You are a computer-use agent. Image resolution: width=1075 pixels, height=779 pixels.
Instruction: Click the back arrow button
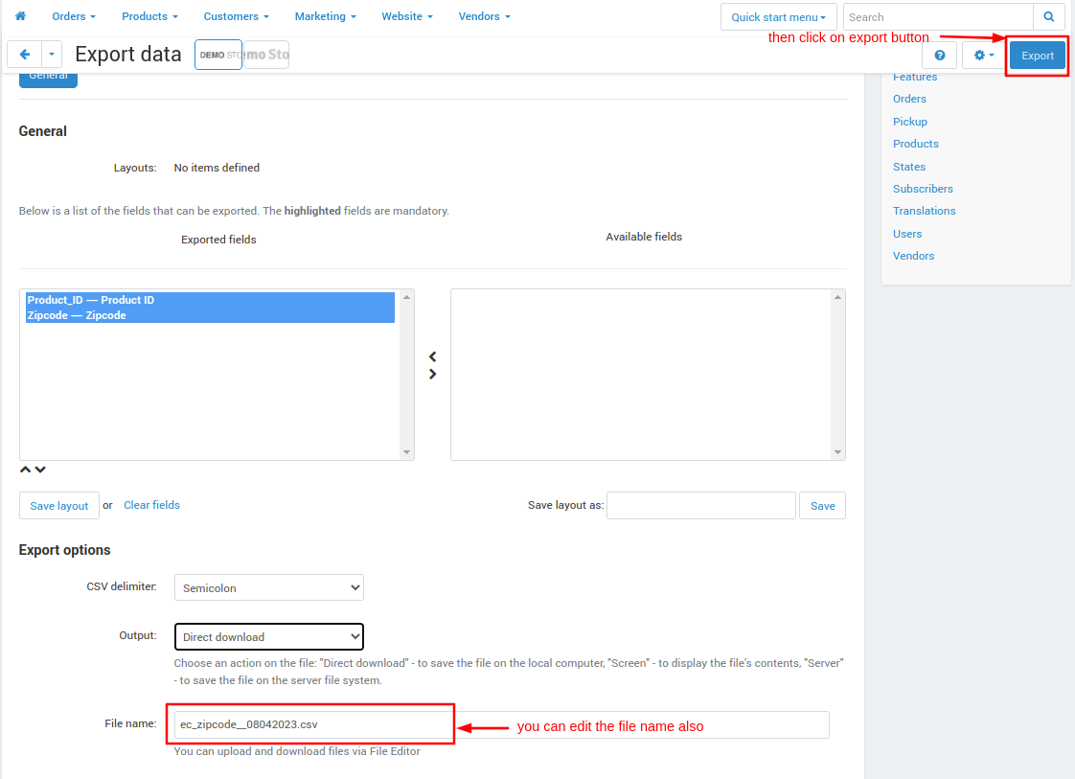[25, 55]
